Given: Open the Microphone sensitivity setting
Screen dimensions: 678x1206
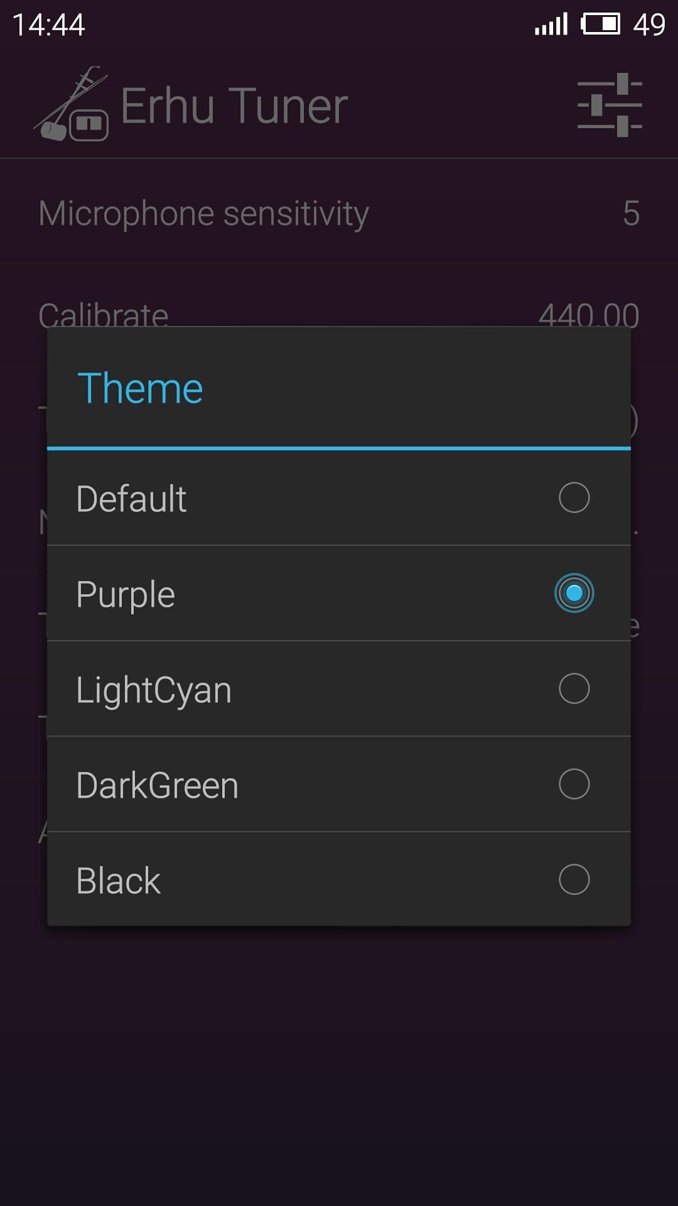Looking at the screenshot, I should tap(203, 214).
